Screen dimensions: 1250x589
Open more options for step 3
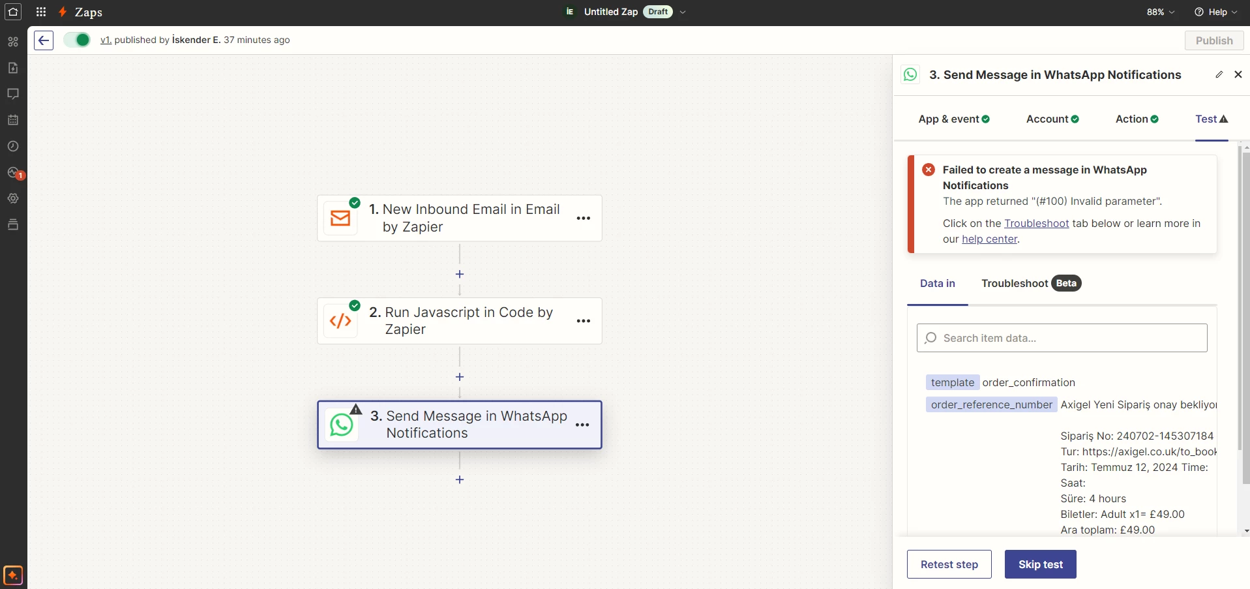click(x=582, y=425)
